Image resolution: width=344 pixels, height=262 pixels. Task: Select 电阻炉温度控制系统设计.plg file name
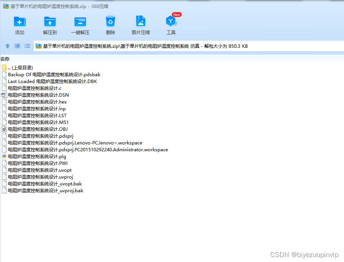tap(37, 156)
